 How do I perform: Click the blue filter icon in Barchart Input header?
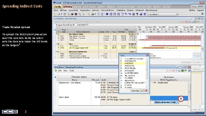point(55,30)
